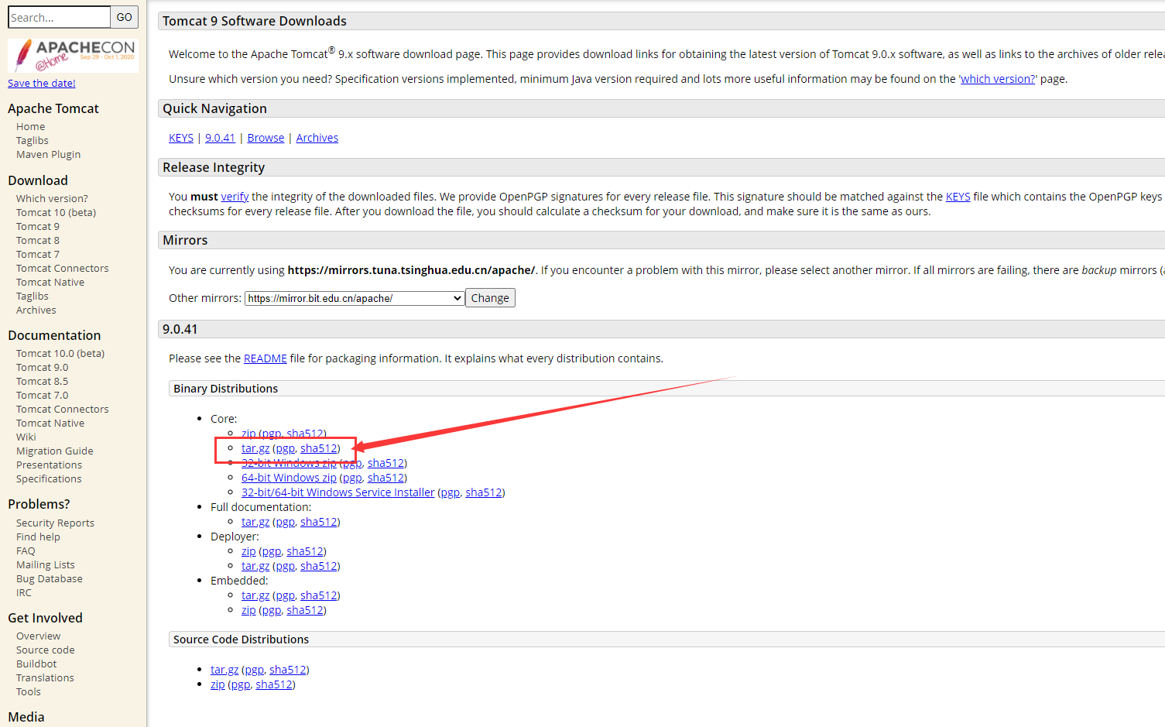Download the Deployer zip
Image resolution: width=1165 pixels, height=727 pixels.
click(248, 551)
